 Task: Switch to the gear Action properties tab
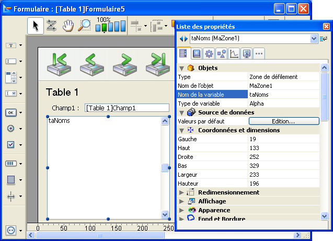click(209, 53)
